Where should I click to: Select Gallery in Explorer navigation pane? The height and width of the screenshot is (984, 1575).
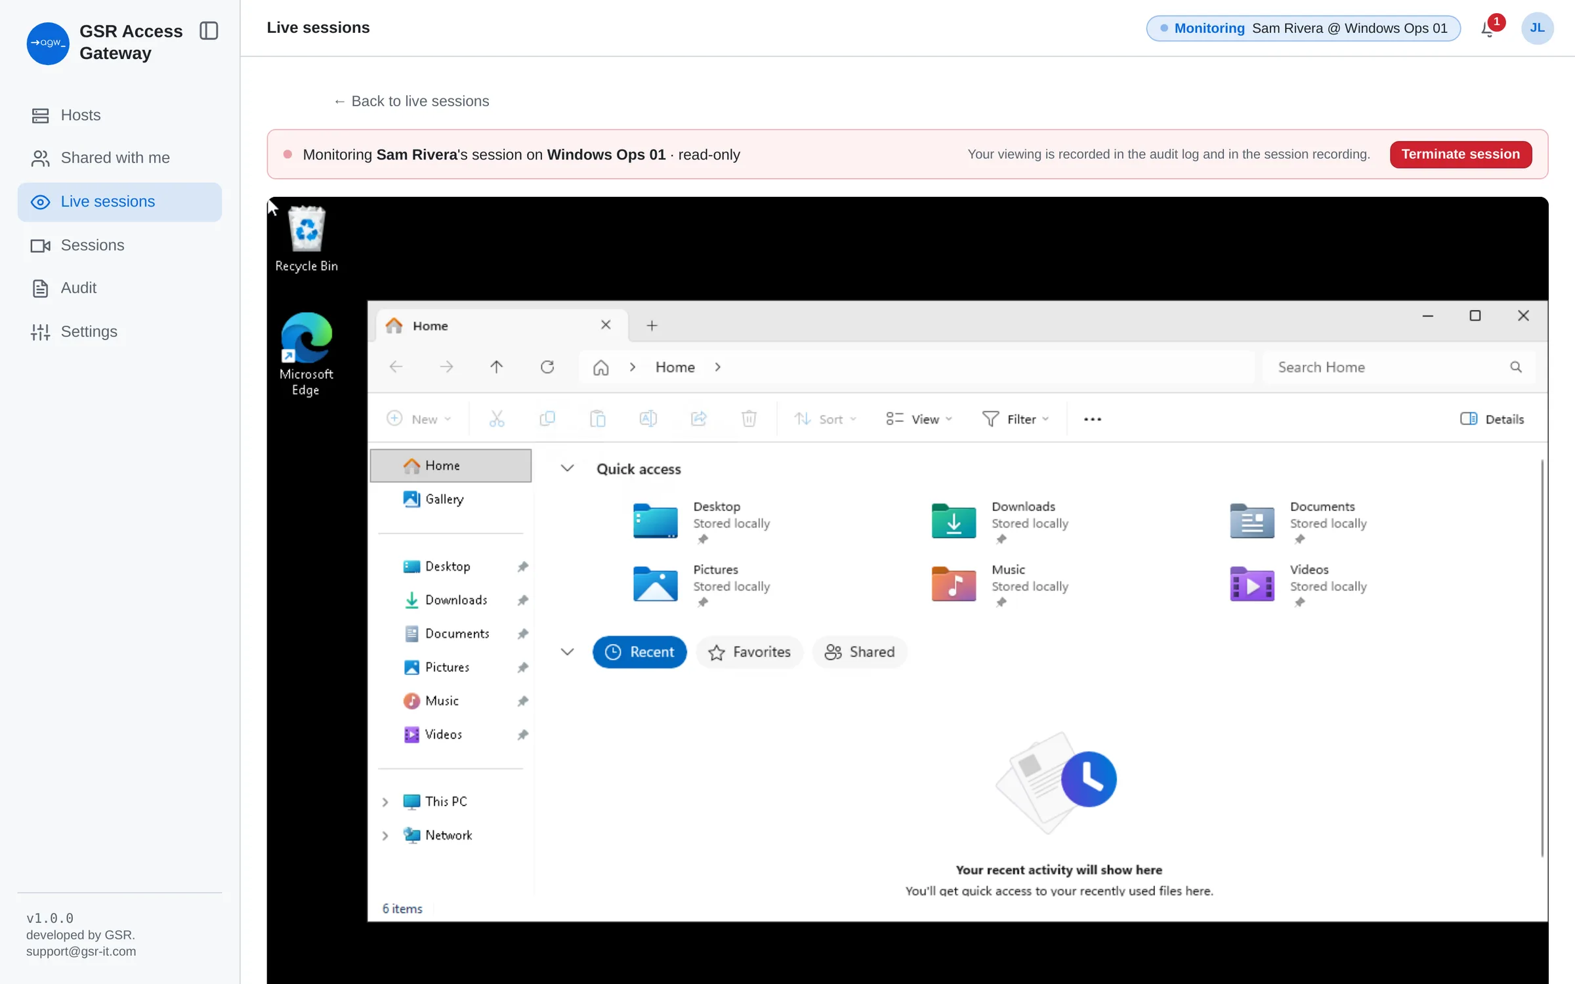tap(451, 499)
